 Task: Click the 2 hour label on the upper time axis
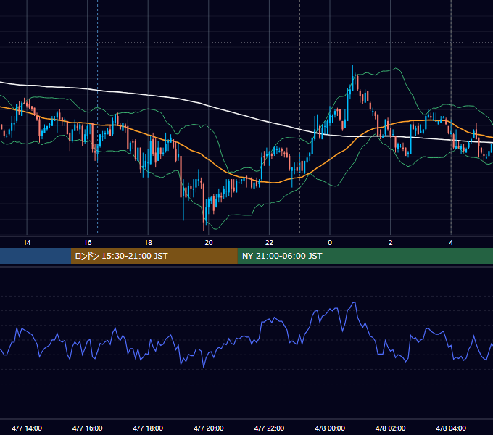tap(391, 243)
